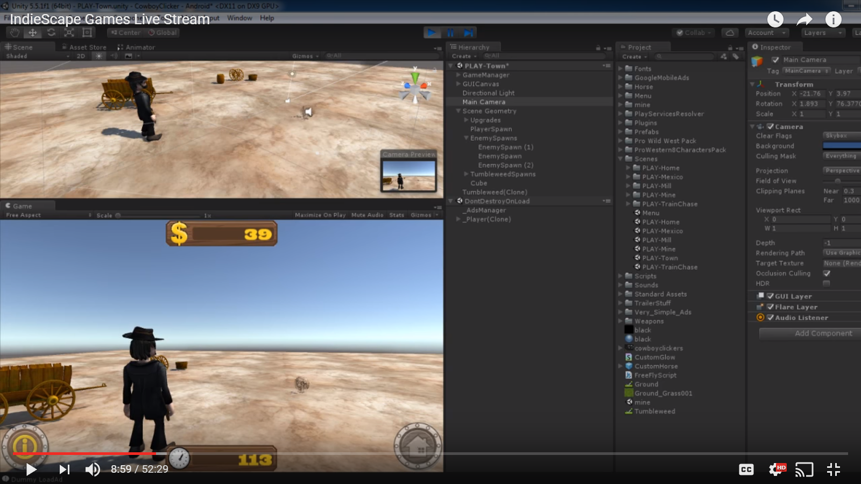This screenshot has width=861, height=484.
Task: Expand the Fonts folder
Action: 620,69
